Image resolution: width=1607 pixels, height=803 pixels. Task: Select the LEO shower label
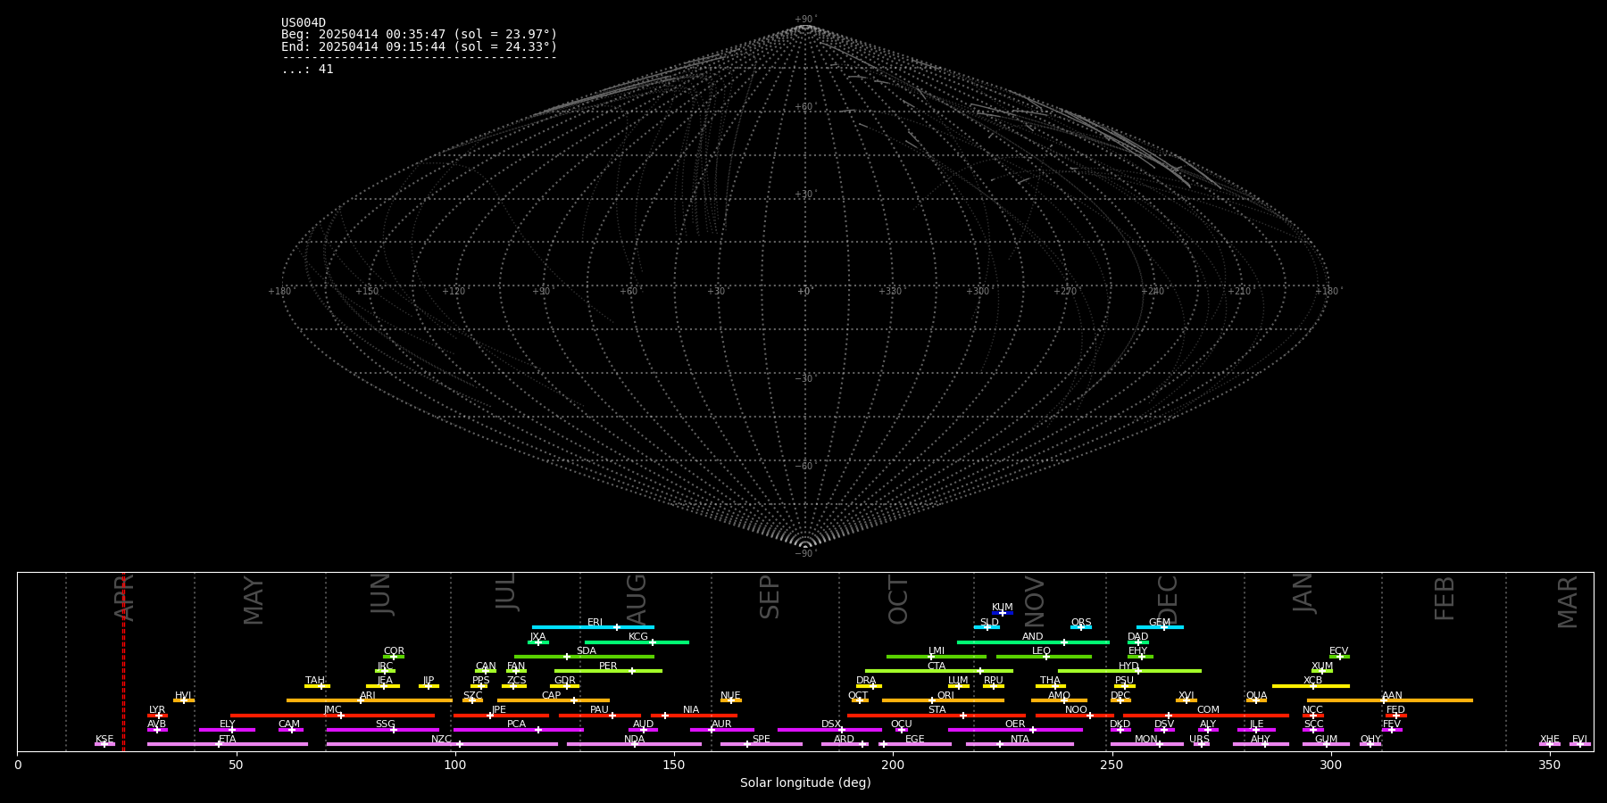click(x=1042, y=650)
